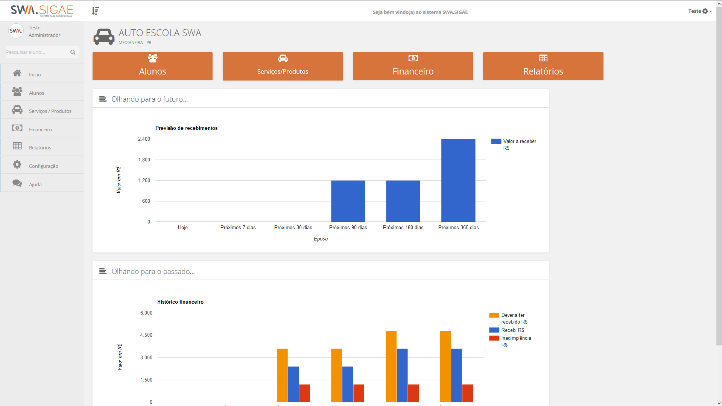Open Alunos sidebar menu item
The height and width of the screenshot is (406, 722).
pyautogui.click(x=42, y=91)
